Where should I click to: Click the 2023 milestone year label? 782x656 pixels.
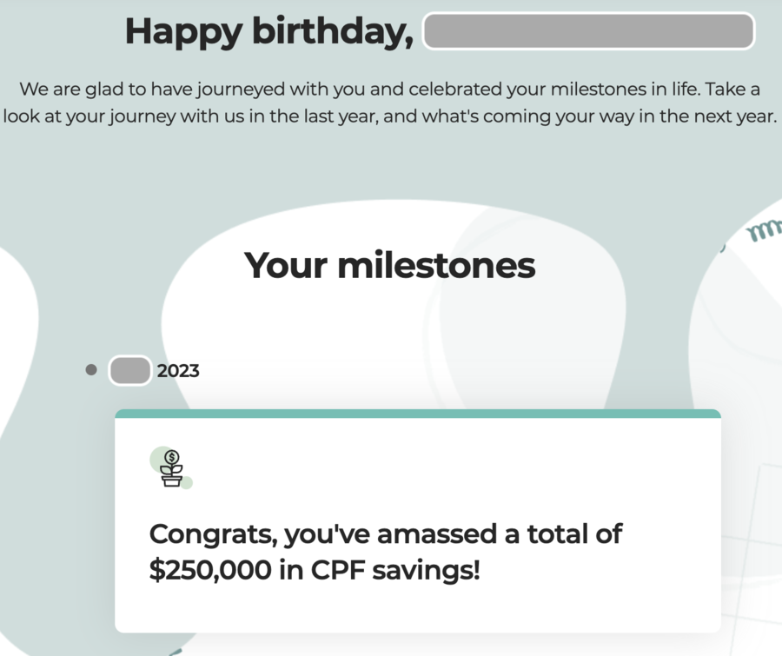(x=178, y=371)
